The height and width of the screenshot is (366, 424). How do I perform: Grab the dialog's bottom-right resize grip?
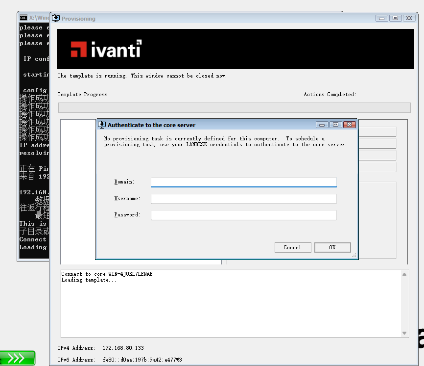coord(354,256)
